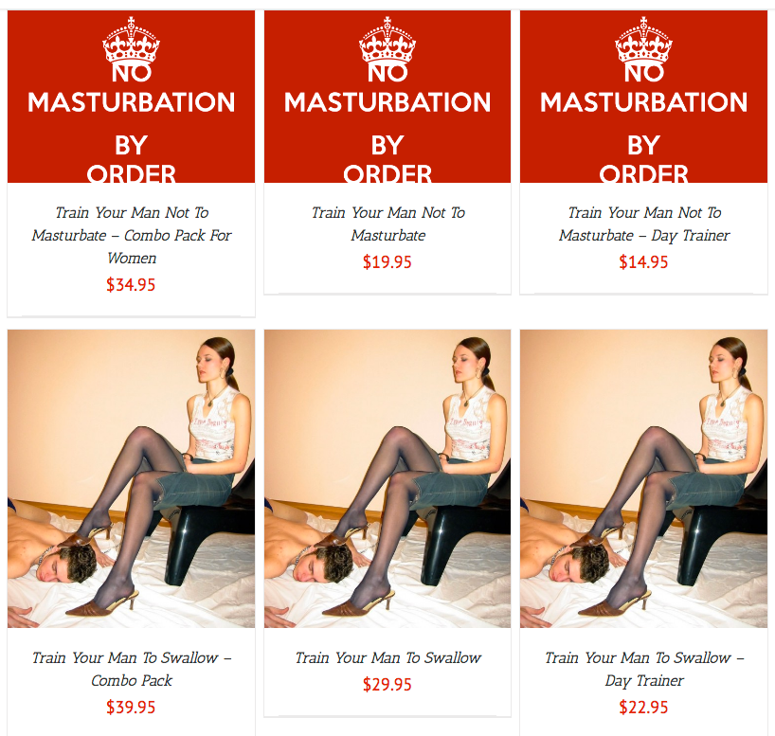Click the red poster thumbnail of first product
775x736 pixels.
131,97
